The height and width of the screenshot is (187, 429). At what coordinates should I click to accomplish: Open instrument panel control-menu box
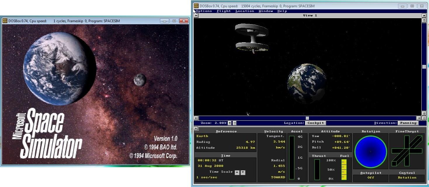[196, 128]
